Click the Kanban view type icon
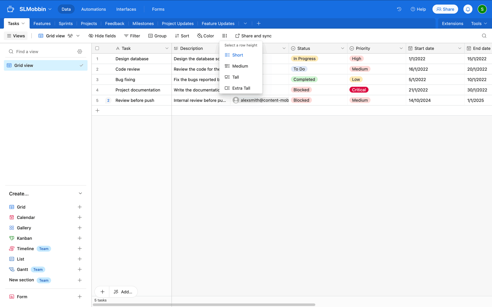 [x=12, y=238]
